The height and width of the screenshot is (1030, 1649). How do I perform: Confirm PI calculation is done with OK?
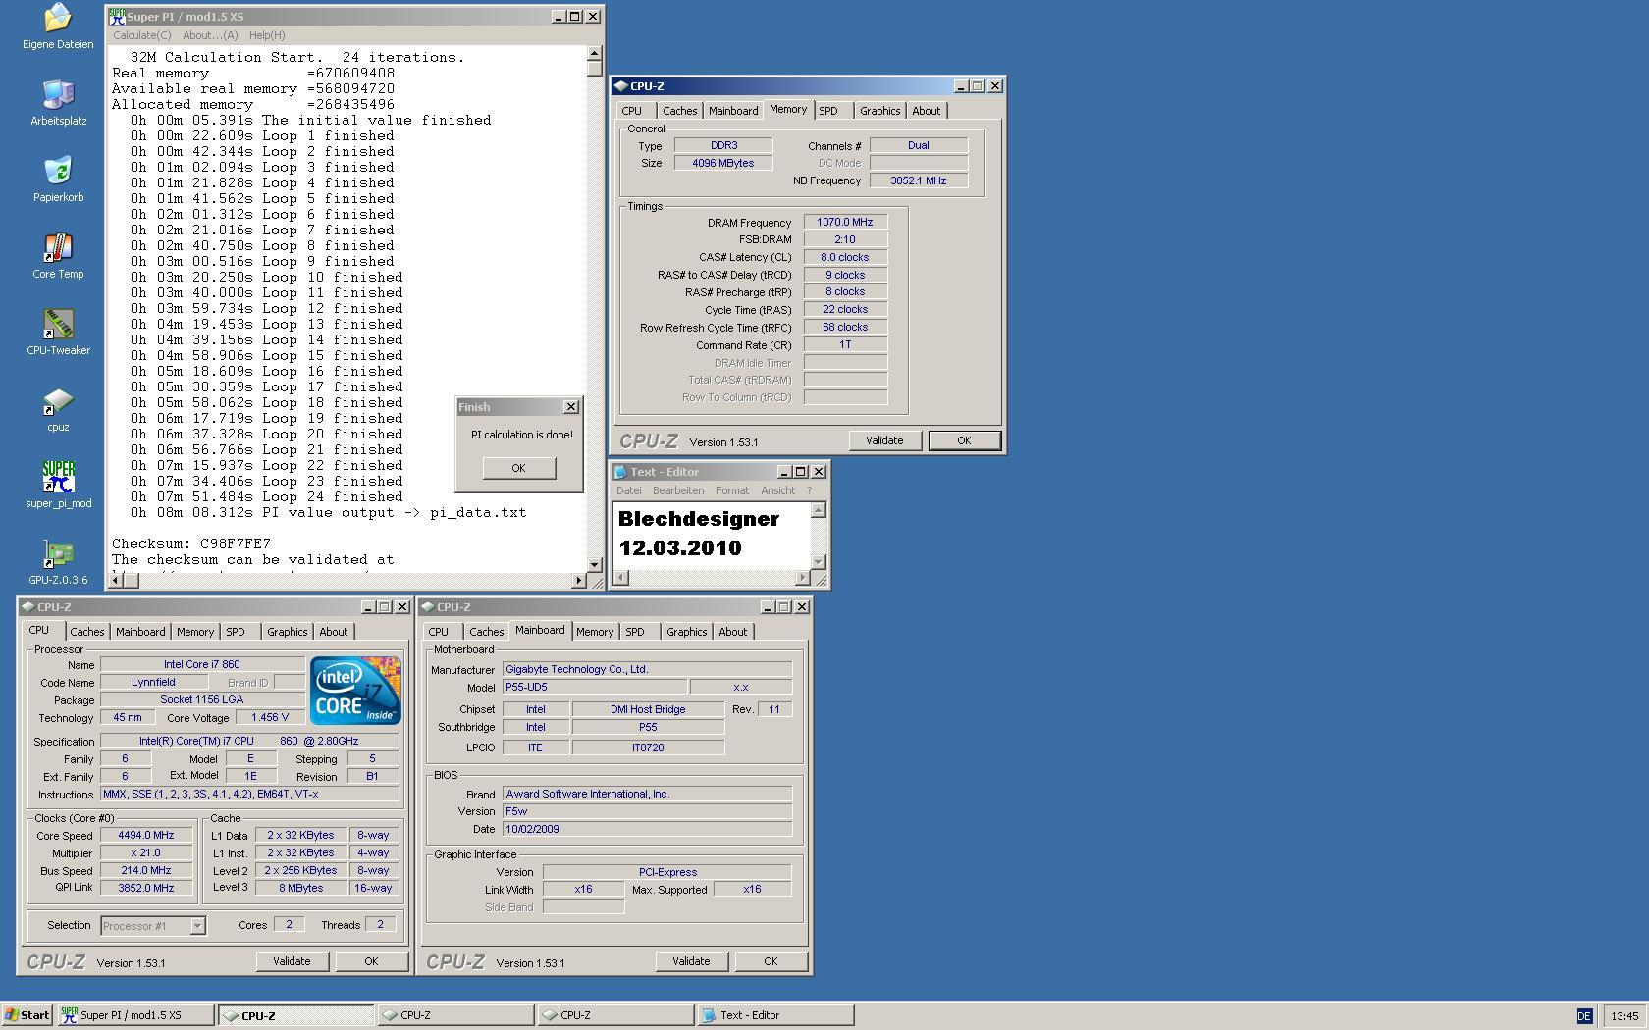click(518, 468)
